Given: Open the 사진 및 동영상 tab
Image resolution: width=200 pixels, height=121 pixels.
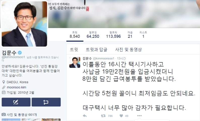Looking at the screenshot, I should tap(128, 50).
